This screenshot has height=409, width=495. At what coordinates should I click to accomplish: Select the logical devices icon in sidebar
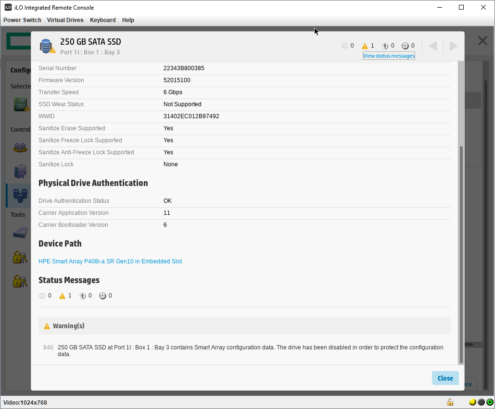click(20, 171)
